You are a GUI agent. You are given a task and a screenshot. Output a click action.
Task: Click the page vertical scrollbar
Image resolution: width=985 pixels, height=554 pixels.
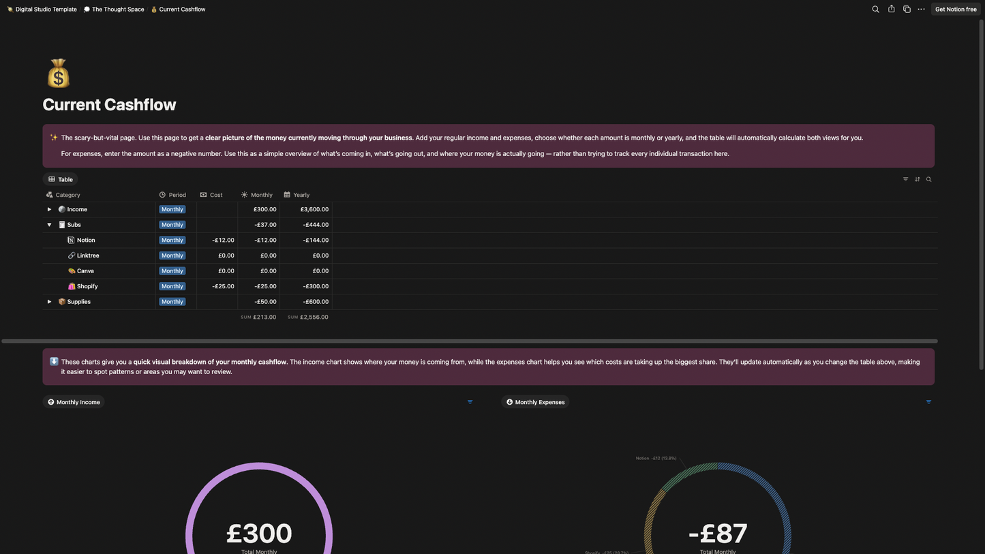[982, 194]
